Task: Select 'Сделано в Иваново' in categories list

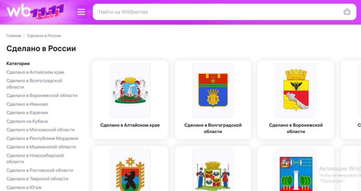Action: click(x=27, y=104)
